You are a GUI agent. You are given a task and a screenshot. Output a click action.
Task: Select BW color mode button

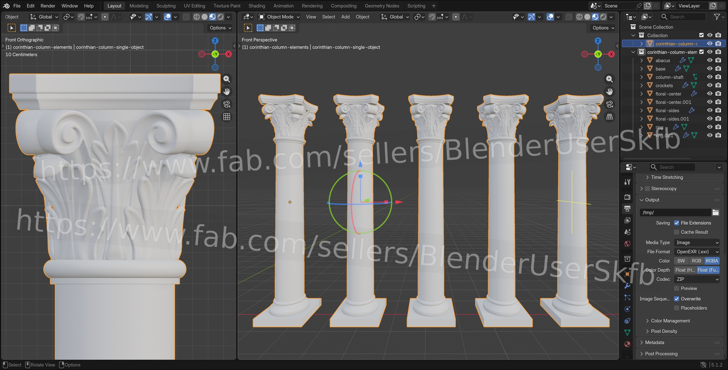[x=681, y=261]
